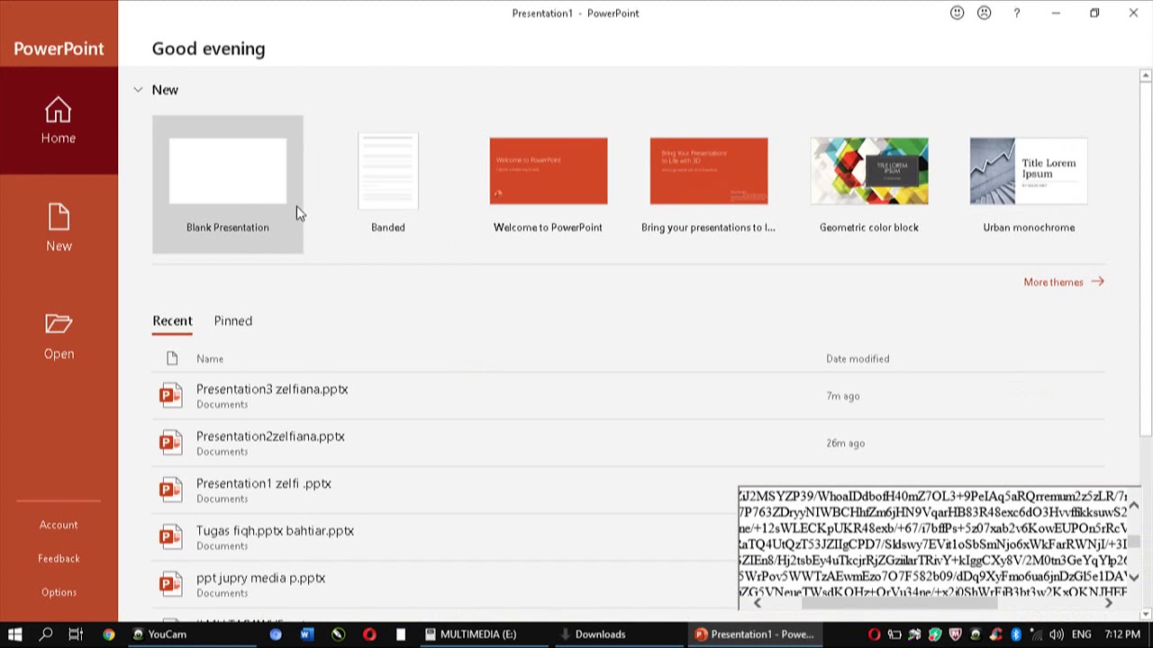Open Task View on the taskbar
Viewport: 1153px width, 648px height.
76,634
